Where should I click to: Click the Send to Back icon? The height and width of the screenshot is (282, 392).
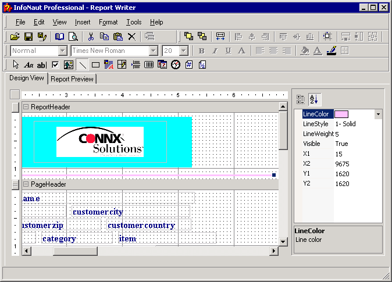[202, 36]
